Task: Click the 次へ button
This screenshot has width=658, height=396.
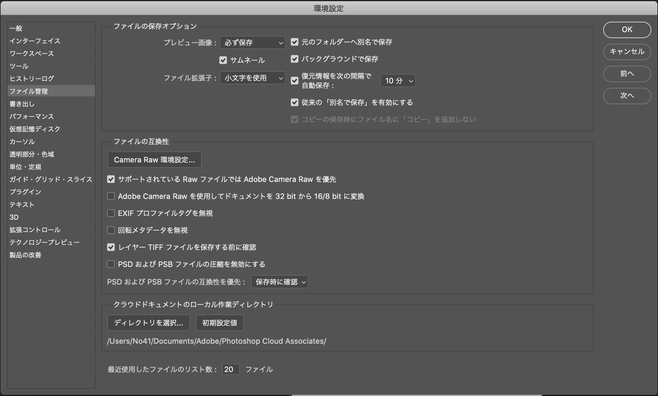Action: coord(627,95)
